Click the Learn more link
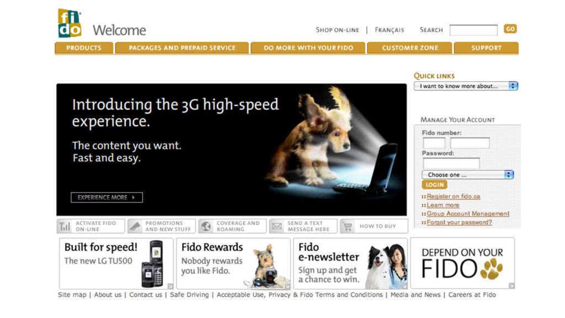This screenshot has width=565, height=318. coord(443,205)
